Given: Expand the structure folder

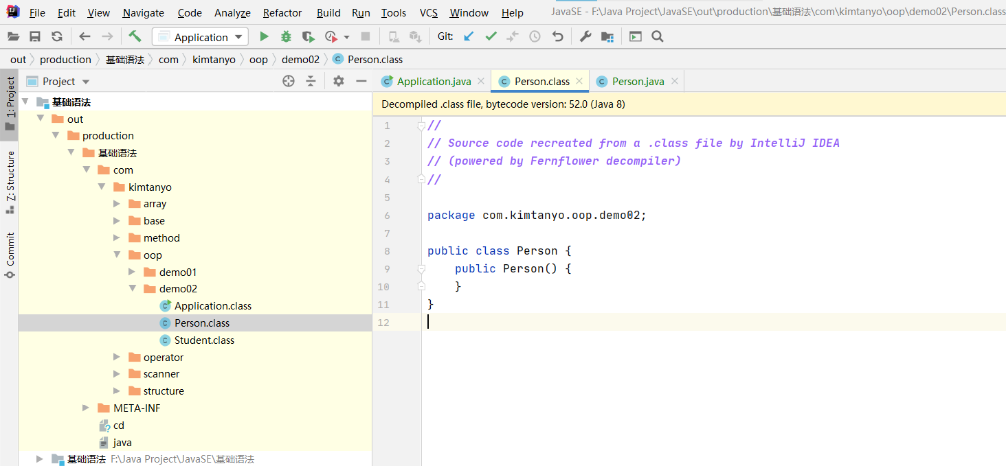Looking at the screenshot, I should 117,391.
